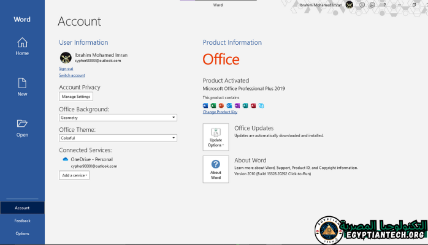Click the New document icon
This screenshot has height=245, width=428.
tap(22, 83)
